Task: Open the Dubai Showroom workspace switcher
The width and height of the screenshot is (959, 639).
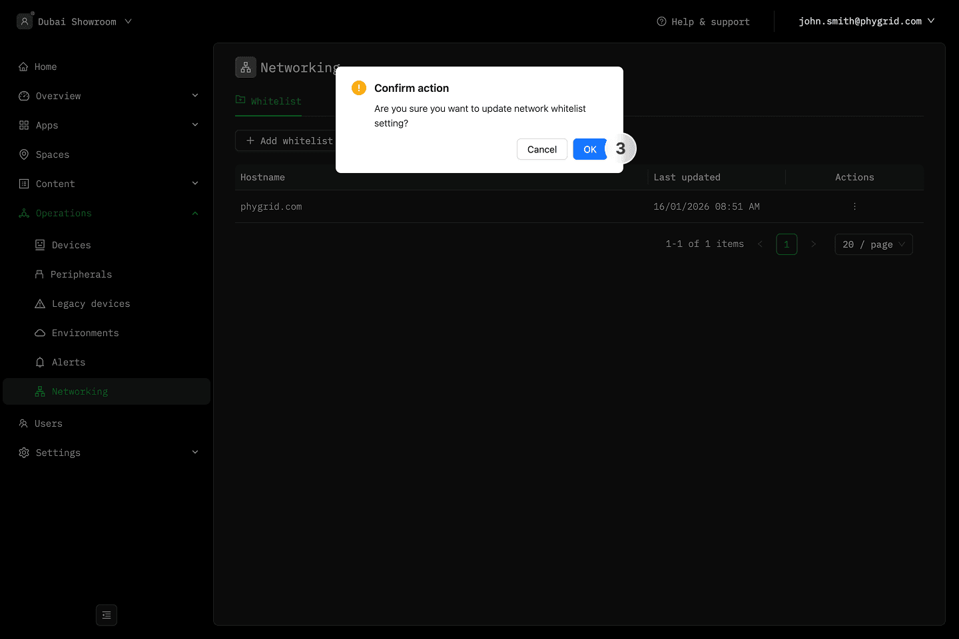Action: (75, 21)
